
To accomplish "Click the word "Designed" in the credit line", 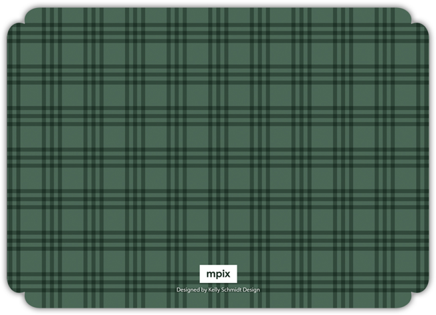I will (x=188, y=290).
